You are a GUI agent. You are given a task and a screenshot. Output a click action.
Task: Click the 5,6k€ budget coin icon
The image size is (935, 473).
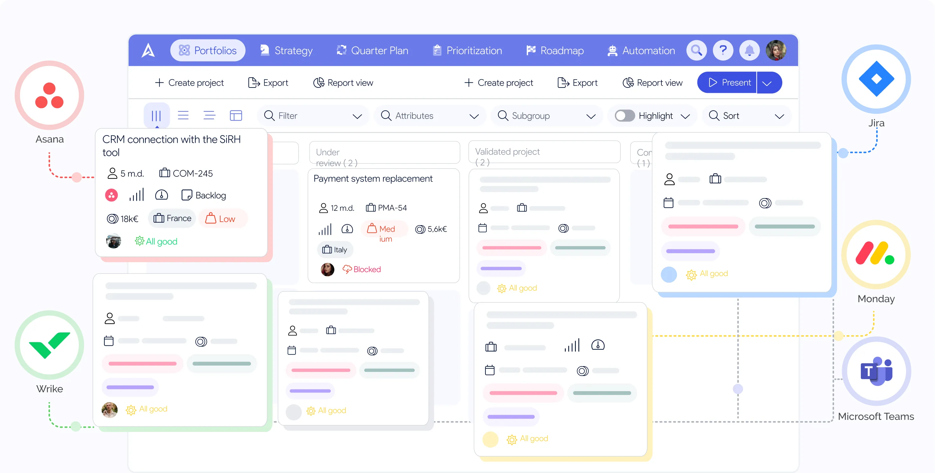point(420,229)
